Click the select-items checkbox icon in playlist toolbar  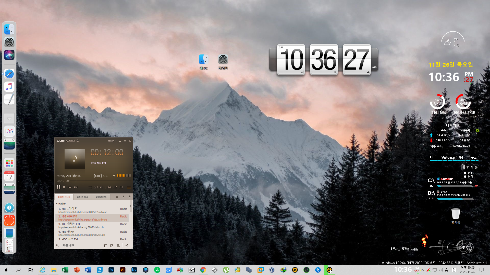112,245
